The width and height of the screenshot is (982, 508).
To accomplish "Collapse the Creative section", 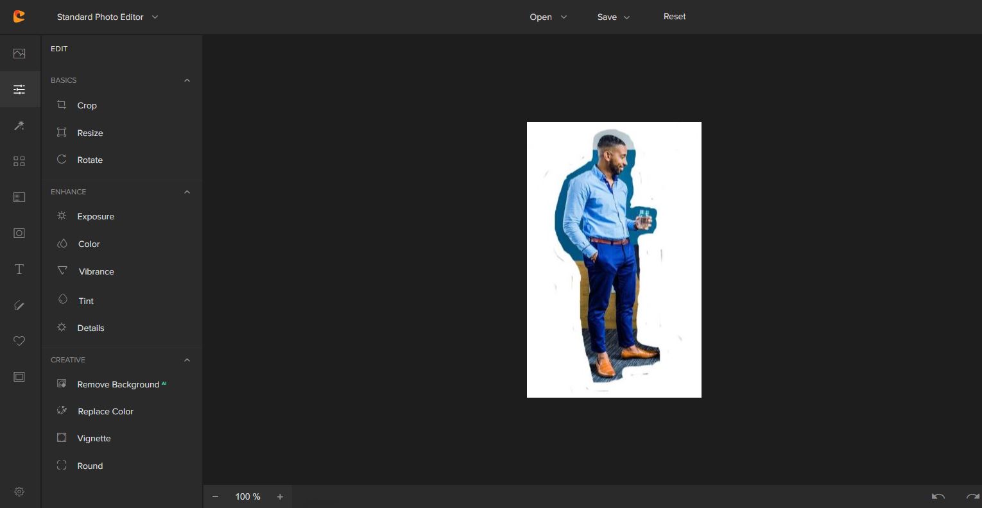I will tap(187, 360).
